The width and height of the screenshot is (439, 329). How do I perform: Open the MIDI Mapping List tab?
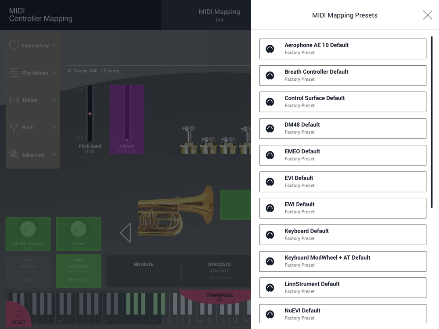[219, 15]
